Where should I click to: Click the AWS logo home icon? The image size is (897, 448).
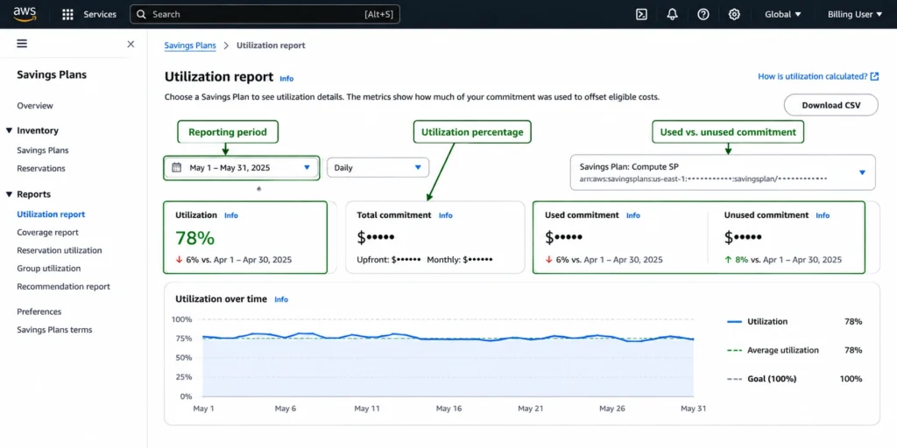pos(25,14)
